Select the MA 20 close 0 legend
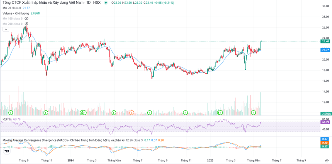The width and height of the screenshot is (332, 164). pyautogui.click(x=12, y=8)
